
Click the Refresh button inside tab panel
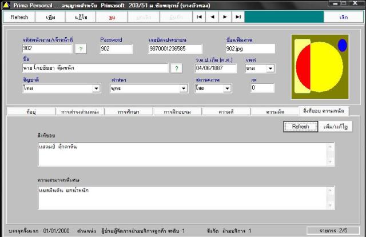300,127
